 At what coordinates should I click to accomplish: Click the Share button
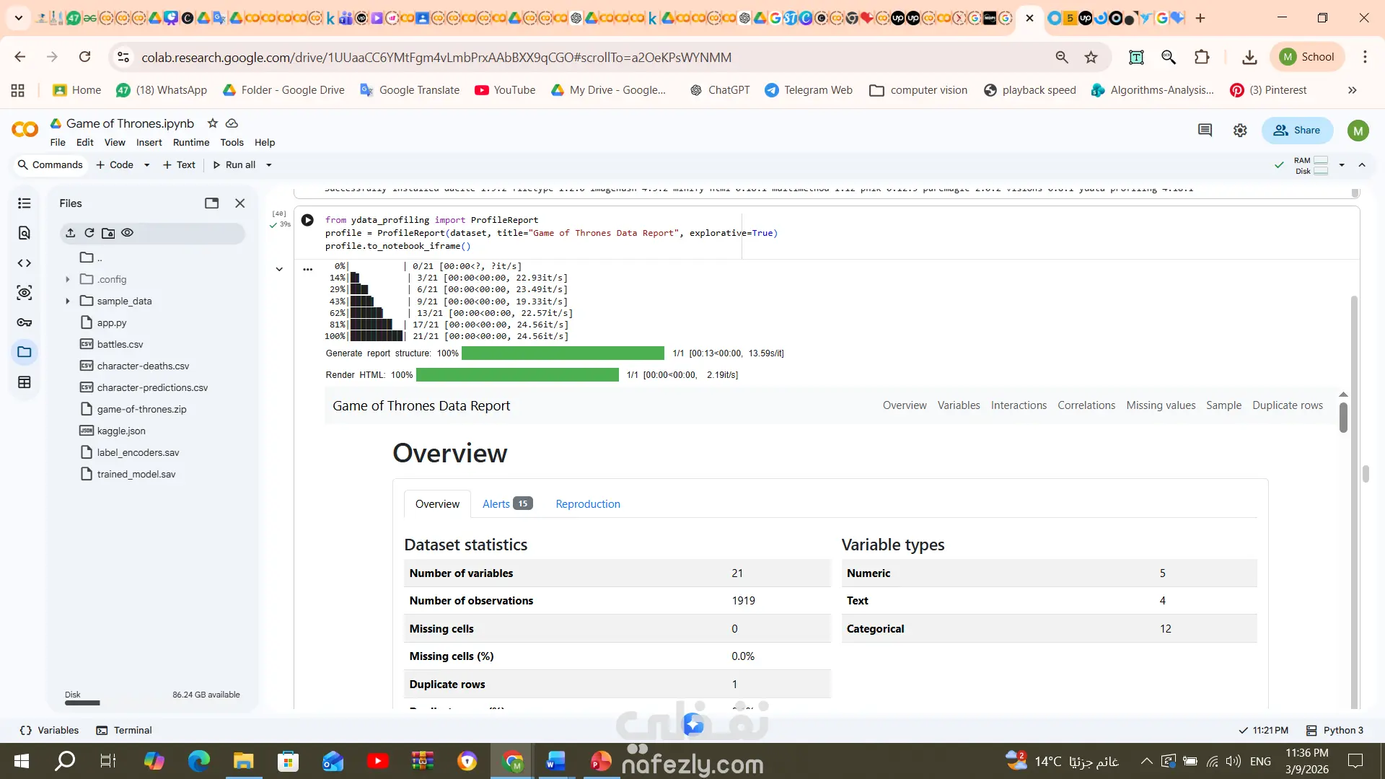(x=1296, y=131)
